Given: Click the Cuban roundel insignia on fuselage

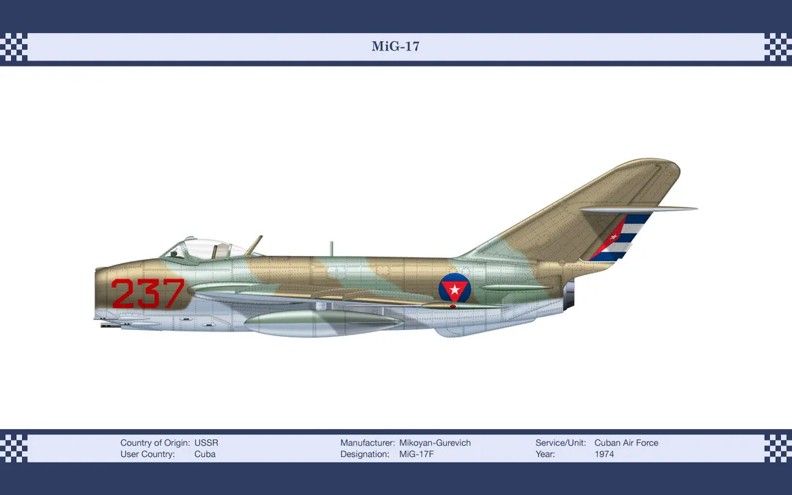Looking at the screenshot, I should point(455,288).
